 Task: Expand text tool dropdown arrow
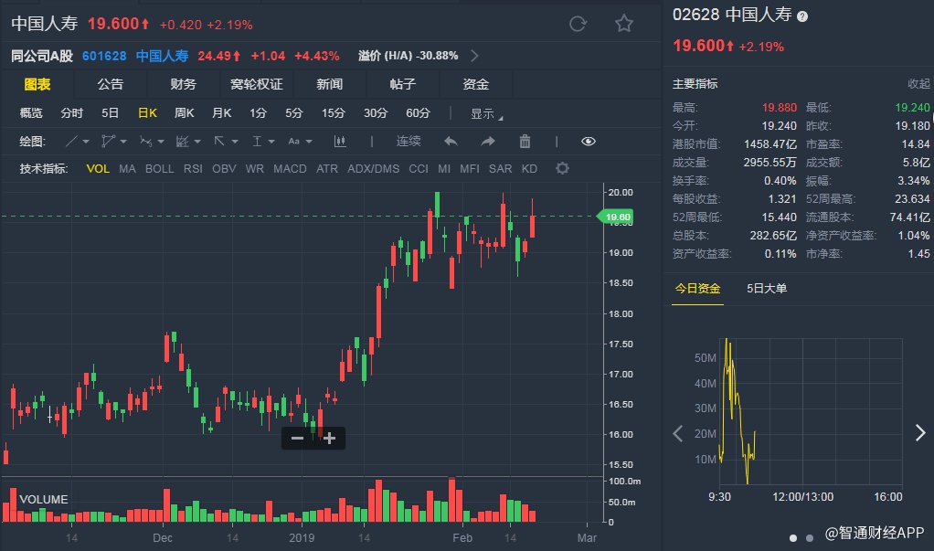click(309, 142)
